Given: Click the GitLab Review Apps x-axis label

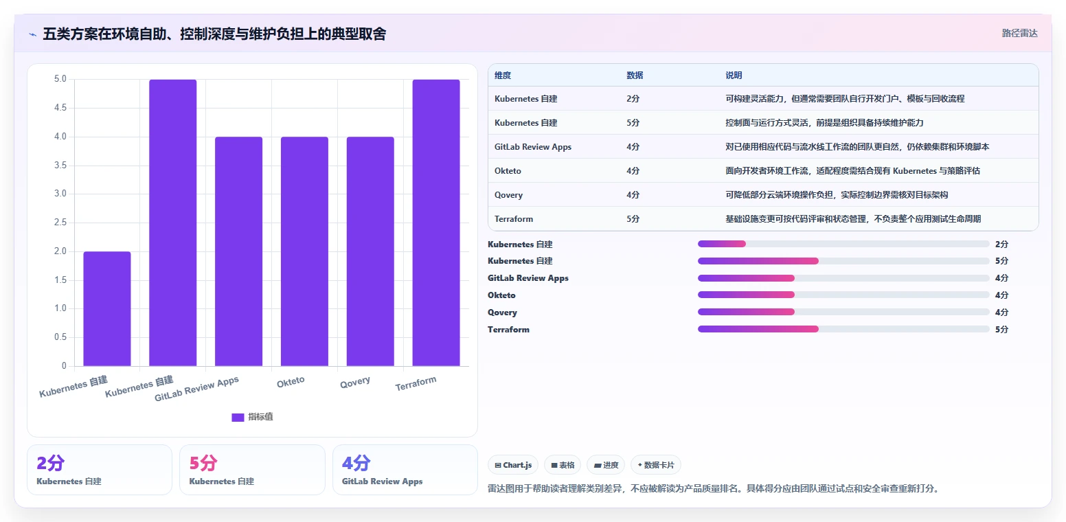Looking at the screenshot, I should (196, 389).
